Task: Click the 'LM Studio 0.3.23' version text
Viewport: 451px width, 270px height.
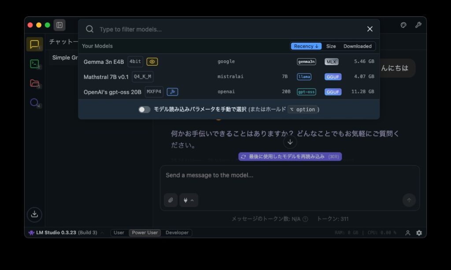Action: 56,233
